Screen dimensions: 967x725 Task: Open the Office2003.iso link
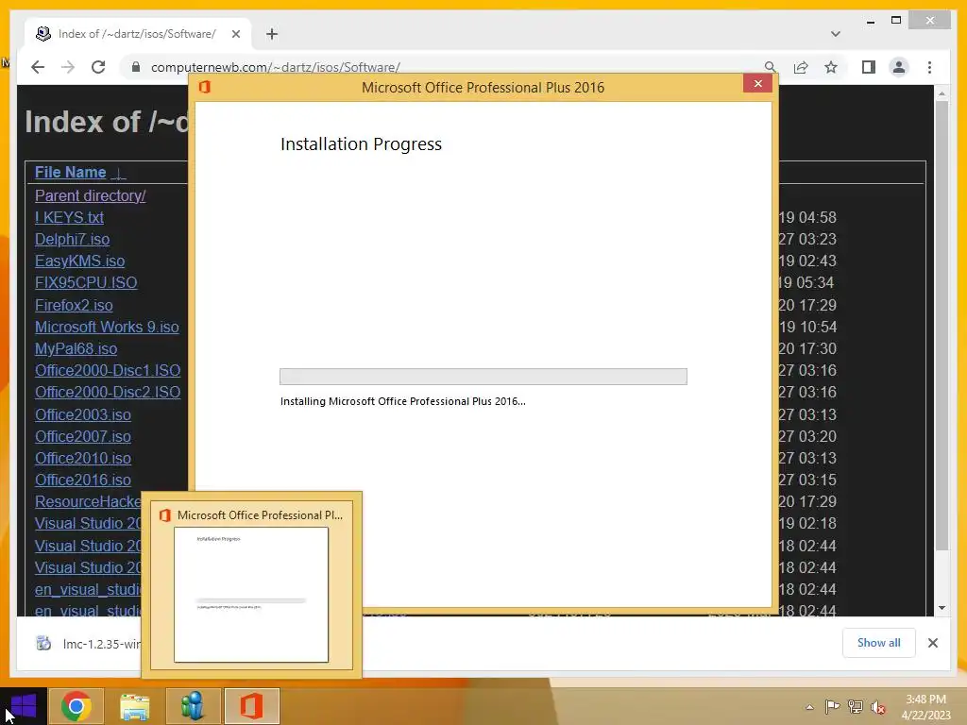83,414
